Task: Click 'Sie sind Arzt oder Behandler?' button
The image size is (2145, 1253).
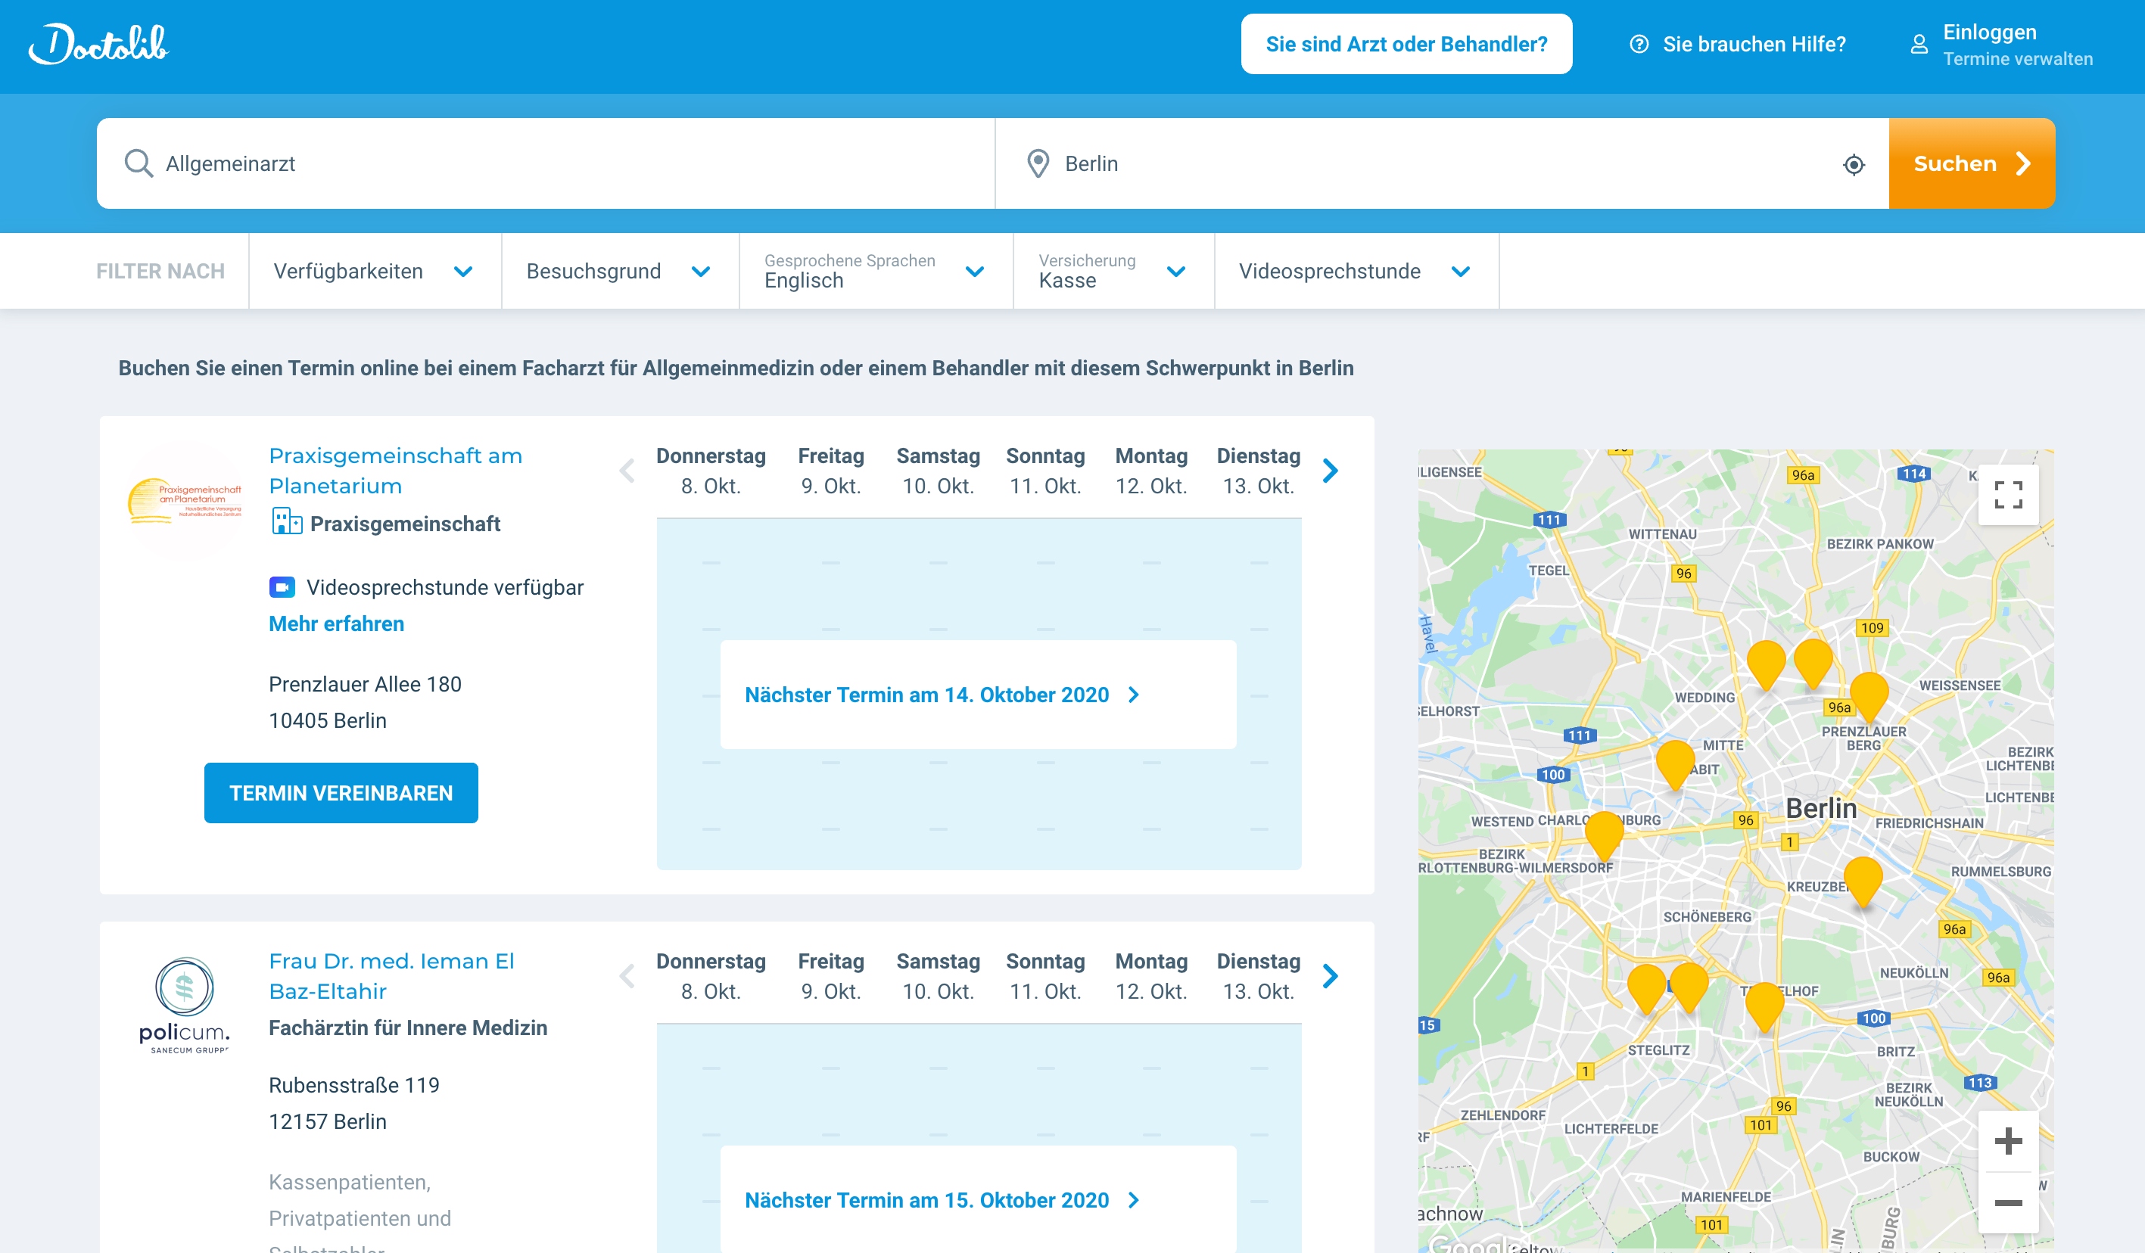Action: click(x=1406, y=44)
